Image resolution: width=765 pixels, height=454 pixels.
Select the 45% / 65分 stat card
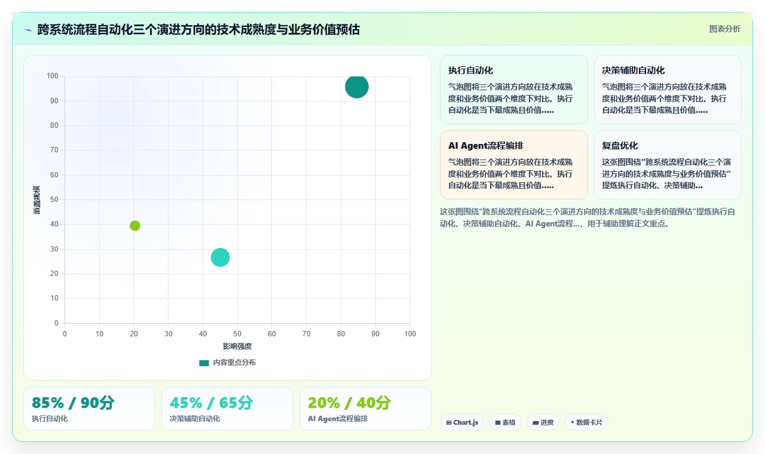(227, 409)
